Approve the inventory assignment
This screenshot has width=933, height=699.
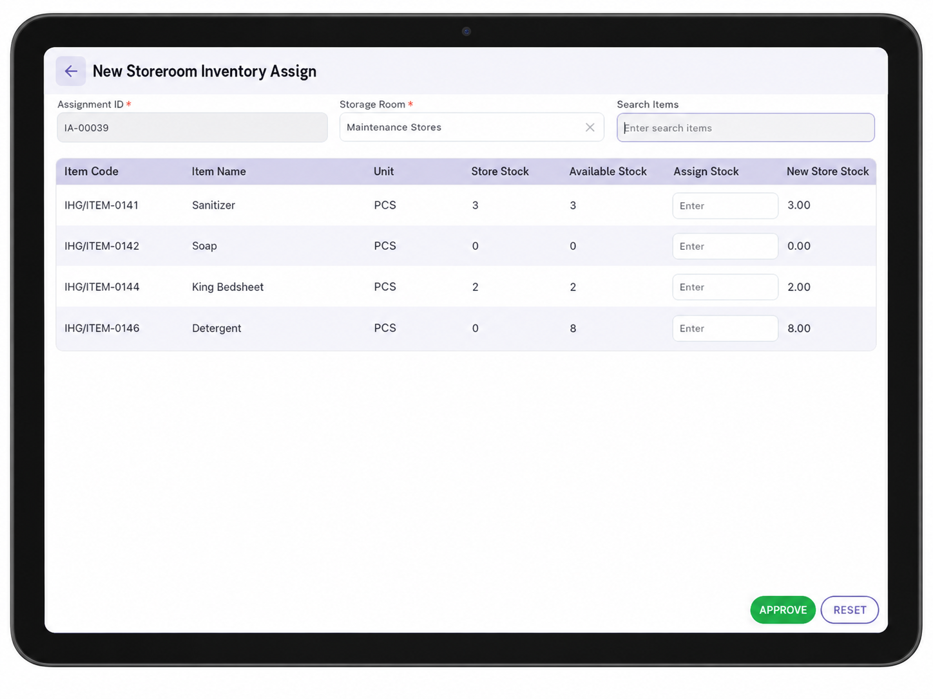[783, 610]
